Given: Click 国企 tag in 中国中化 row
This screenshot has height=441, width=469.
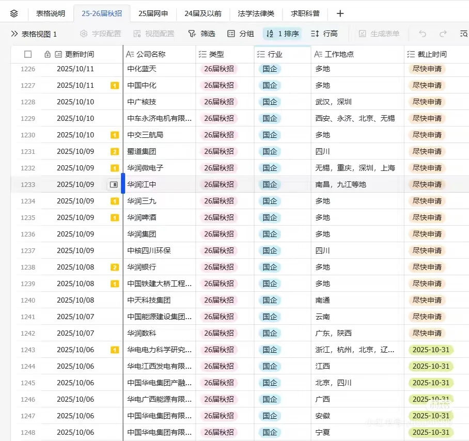Looking at the screenshot, I should pos(270,86).
